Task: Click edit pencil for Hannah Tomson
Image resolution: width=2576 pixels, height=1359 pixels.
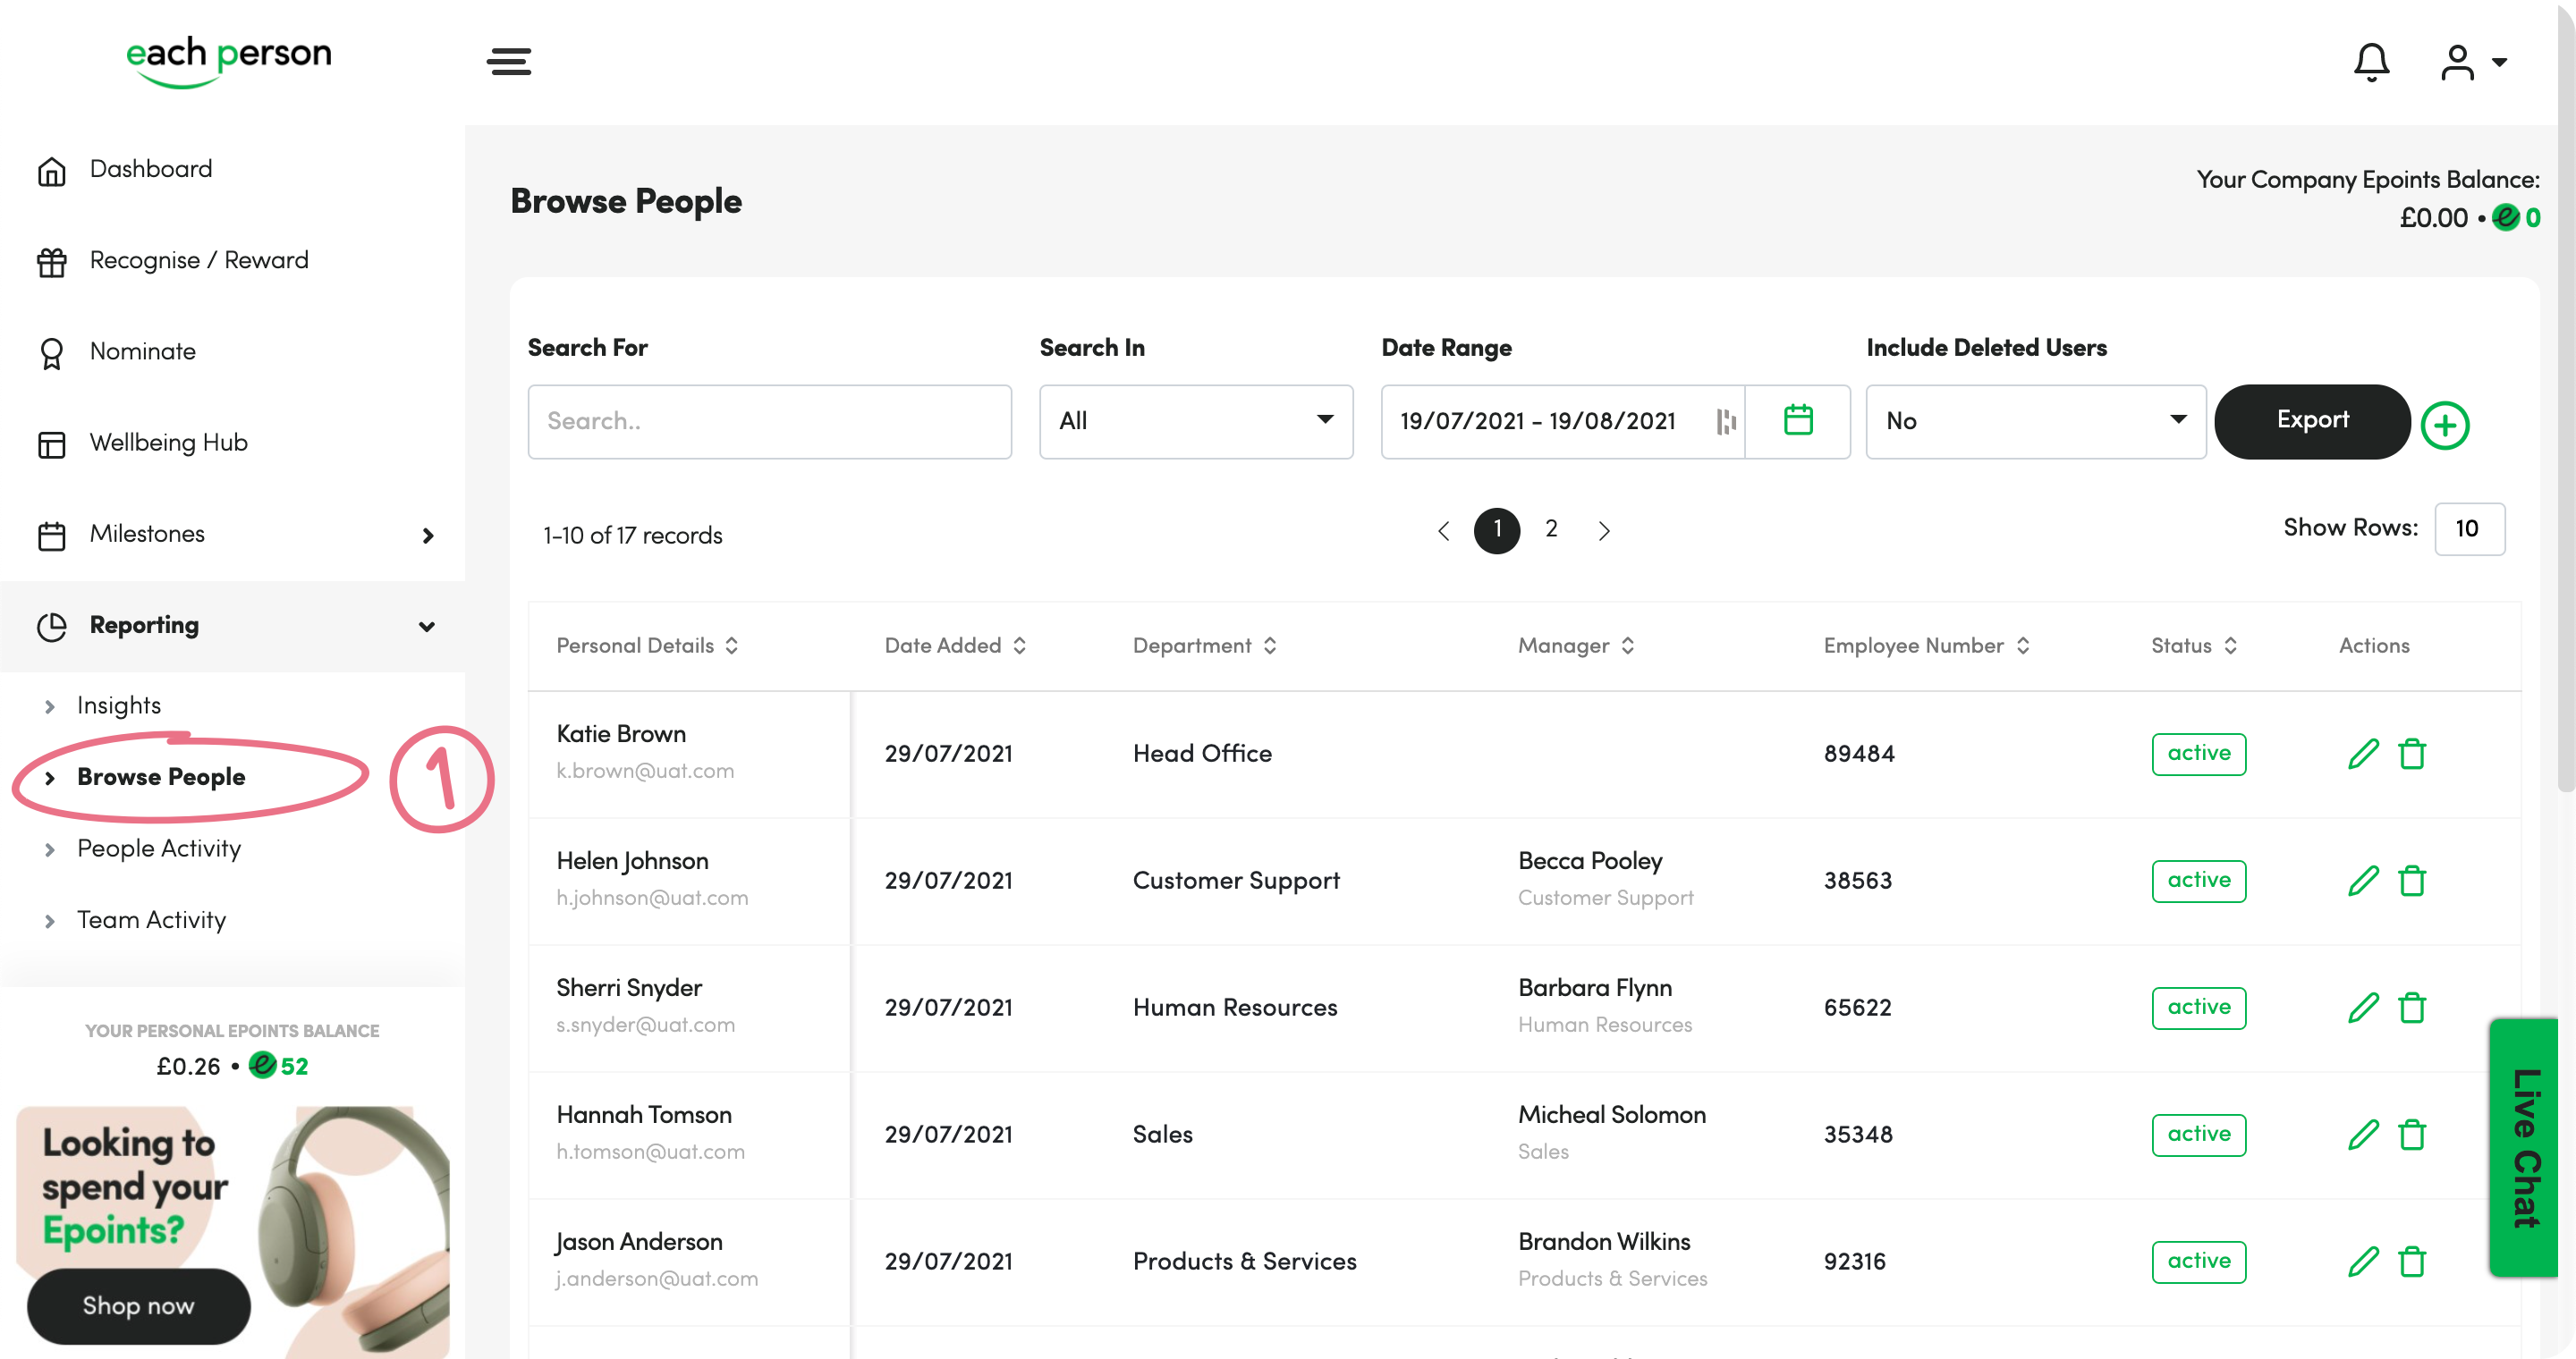Action: [2362, 1135]
